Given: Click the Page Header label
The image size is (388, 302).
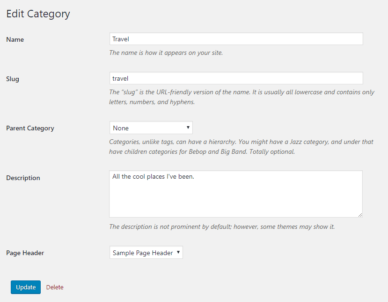Looking at the screenshot, I should [x=25, y=253].
